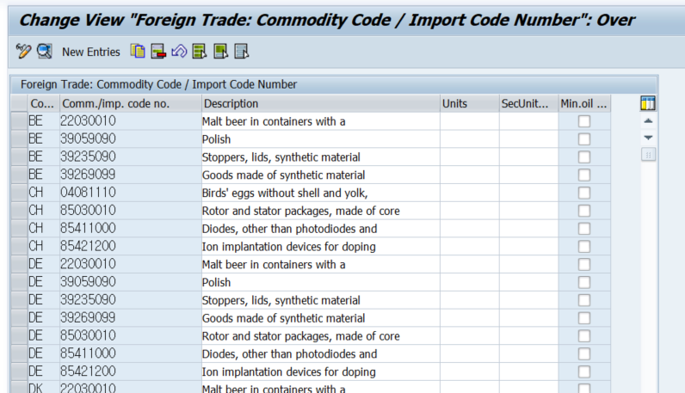Check Min.oil box for DE 39059090

coord(584,283)
